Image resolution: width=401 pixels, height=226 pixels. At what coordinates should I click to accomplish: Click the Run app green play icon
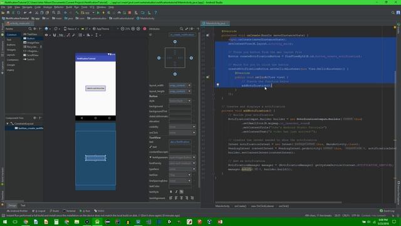click(98, 13)
